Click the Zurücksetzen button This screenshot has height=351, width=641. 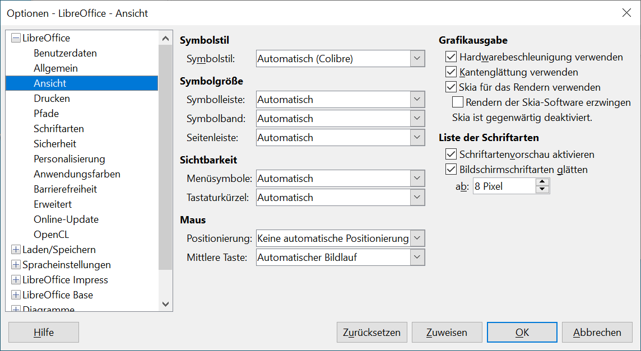tap(371, 332)
